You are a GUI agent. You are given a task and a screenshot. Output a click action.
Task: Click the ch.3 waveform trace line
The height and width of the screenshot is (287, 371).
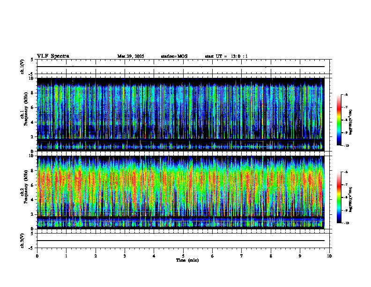pyautogui.click(x=181, y=241)
